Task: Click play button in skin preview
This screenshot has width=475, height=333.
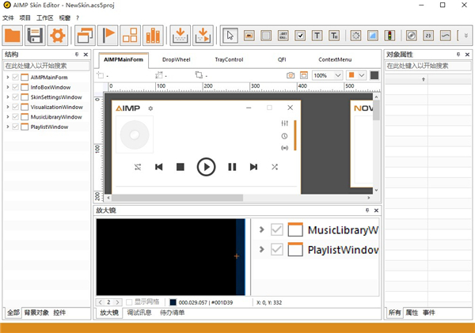Action: (x=206, y=167)
